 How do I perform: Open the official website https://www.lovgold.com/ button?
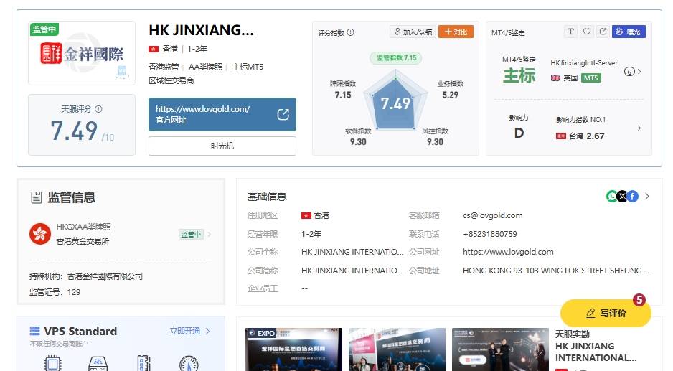(222, 114)
